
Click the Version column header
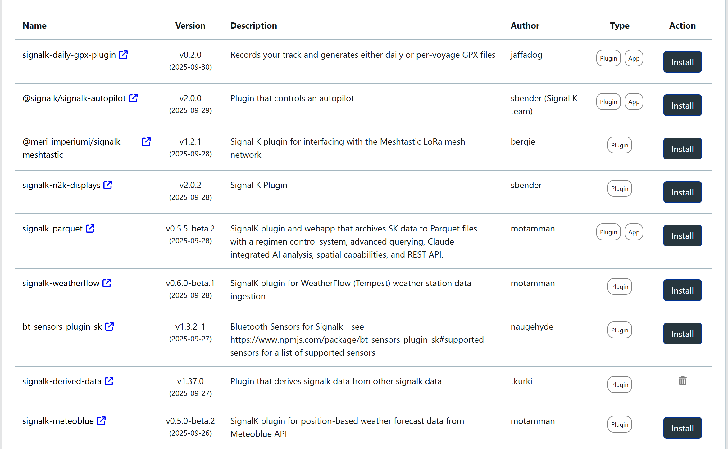tap(190, 25)
